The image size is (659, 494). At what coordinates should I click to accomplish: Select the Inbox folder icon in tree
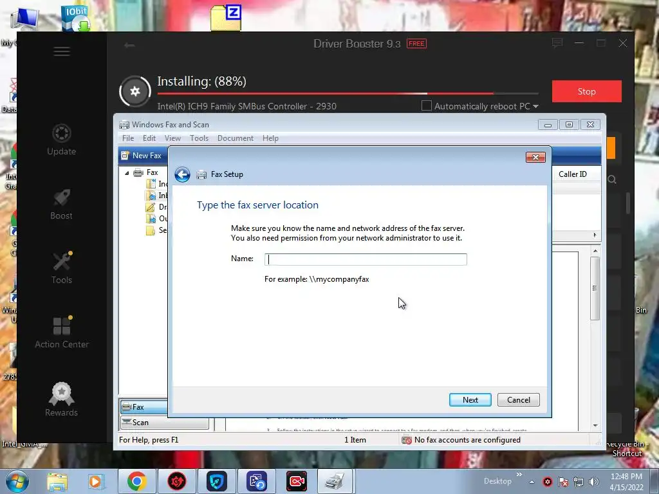coord(151,196)
